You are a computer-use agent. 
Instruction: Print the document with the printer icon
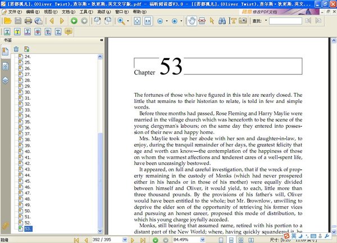(29, 21)
